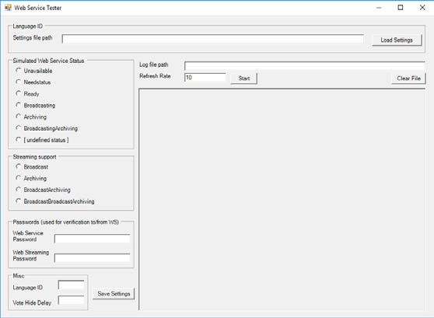Click the 'Passwords (used for verification to/from WS)' title

pyautogui.click(x=65, y=222)
